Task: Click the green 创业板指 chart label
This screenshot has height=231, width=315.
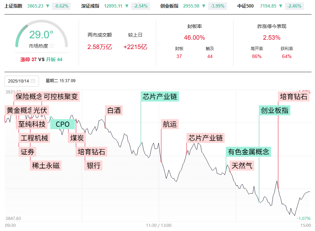Action: click(x=275, y=110)
